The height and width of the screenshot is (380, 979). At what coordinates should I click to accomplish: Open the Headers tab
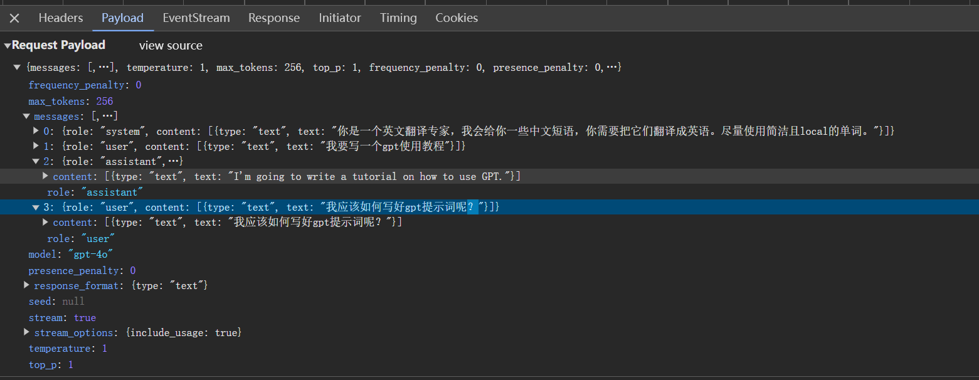click(x=61, y=18)
